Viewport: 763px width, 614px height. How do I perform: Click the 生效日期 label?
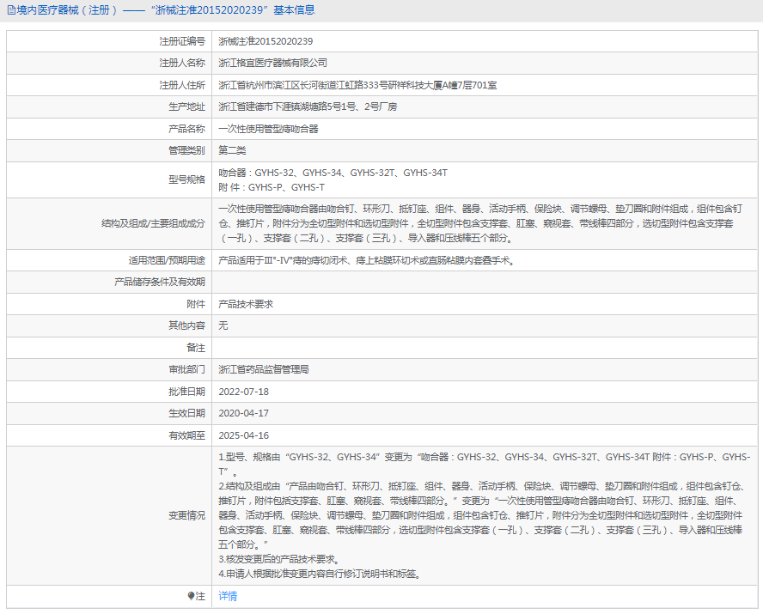[x=186, y=413]
